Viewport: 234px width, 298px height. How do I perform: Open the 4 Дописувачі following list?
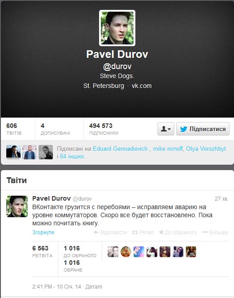click(x=55, y=129)
